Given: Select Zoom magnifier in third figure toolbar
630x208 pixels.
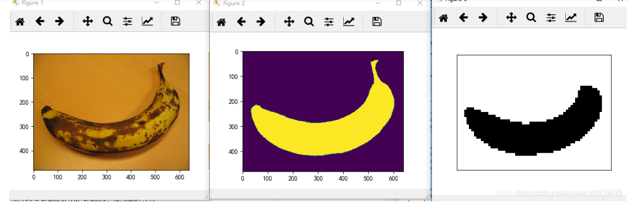Looking at the screenshot, I should (531, 18).
